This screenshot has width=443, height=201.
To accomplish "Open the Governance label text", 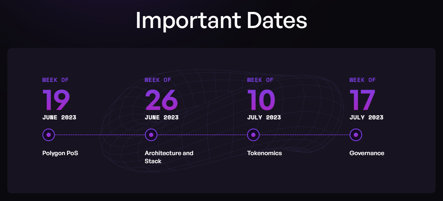I will (367, 153).
